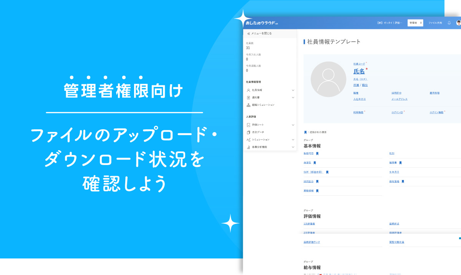Viewport: 461px width, 275px height.
Task: Click the あしたのクラウド logo
Action: click(261, 23)
